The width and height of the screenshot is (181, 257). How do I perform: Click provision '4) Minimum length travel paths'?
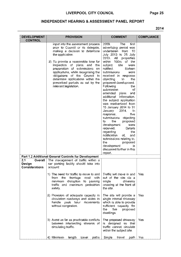point(74,237)
